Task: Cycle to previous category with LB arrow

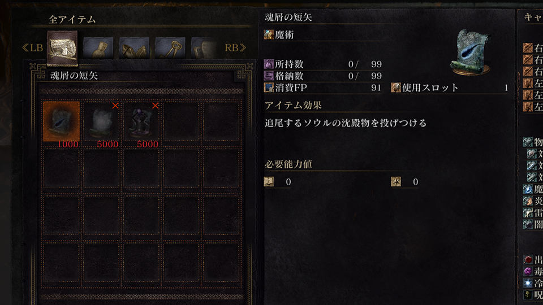Action: click(x=32, y=47)
